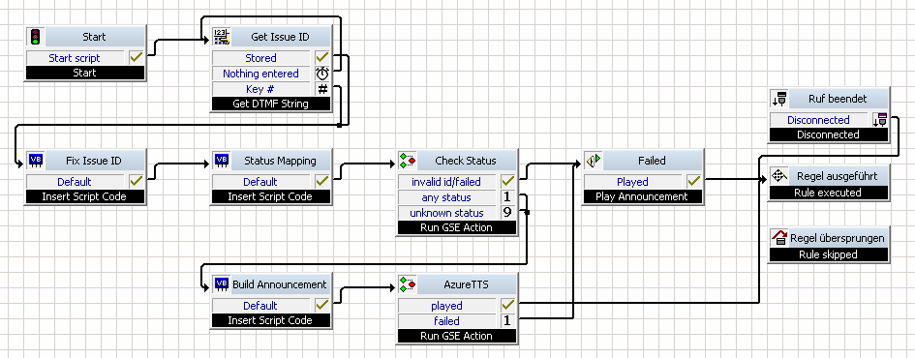Click the Run GSE Action label under AzureTTS
Image resolution: width=915 pixels, height=358 pixels.
(456, 336)
